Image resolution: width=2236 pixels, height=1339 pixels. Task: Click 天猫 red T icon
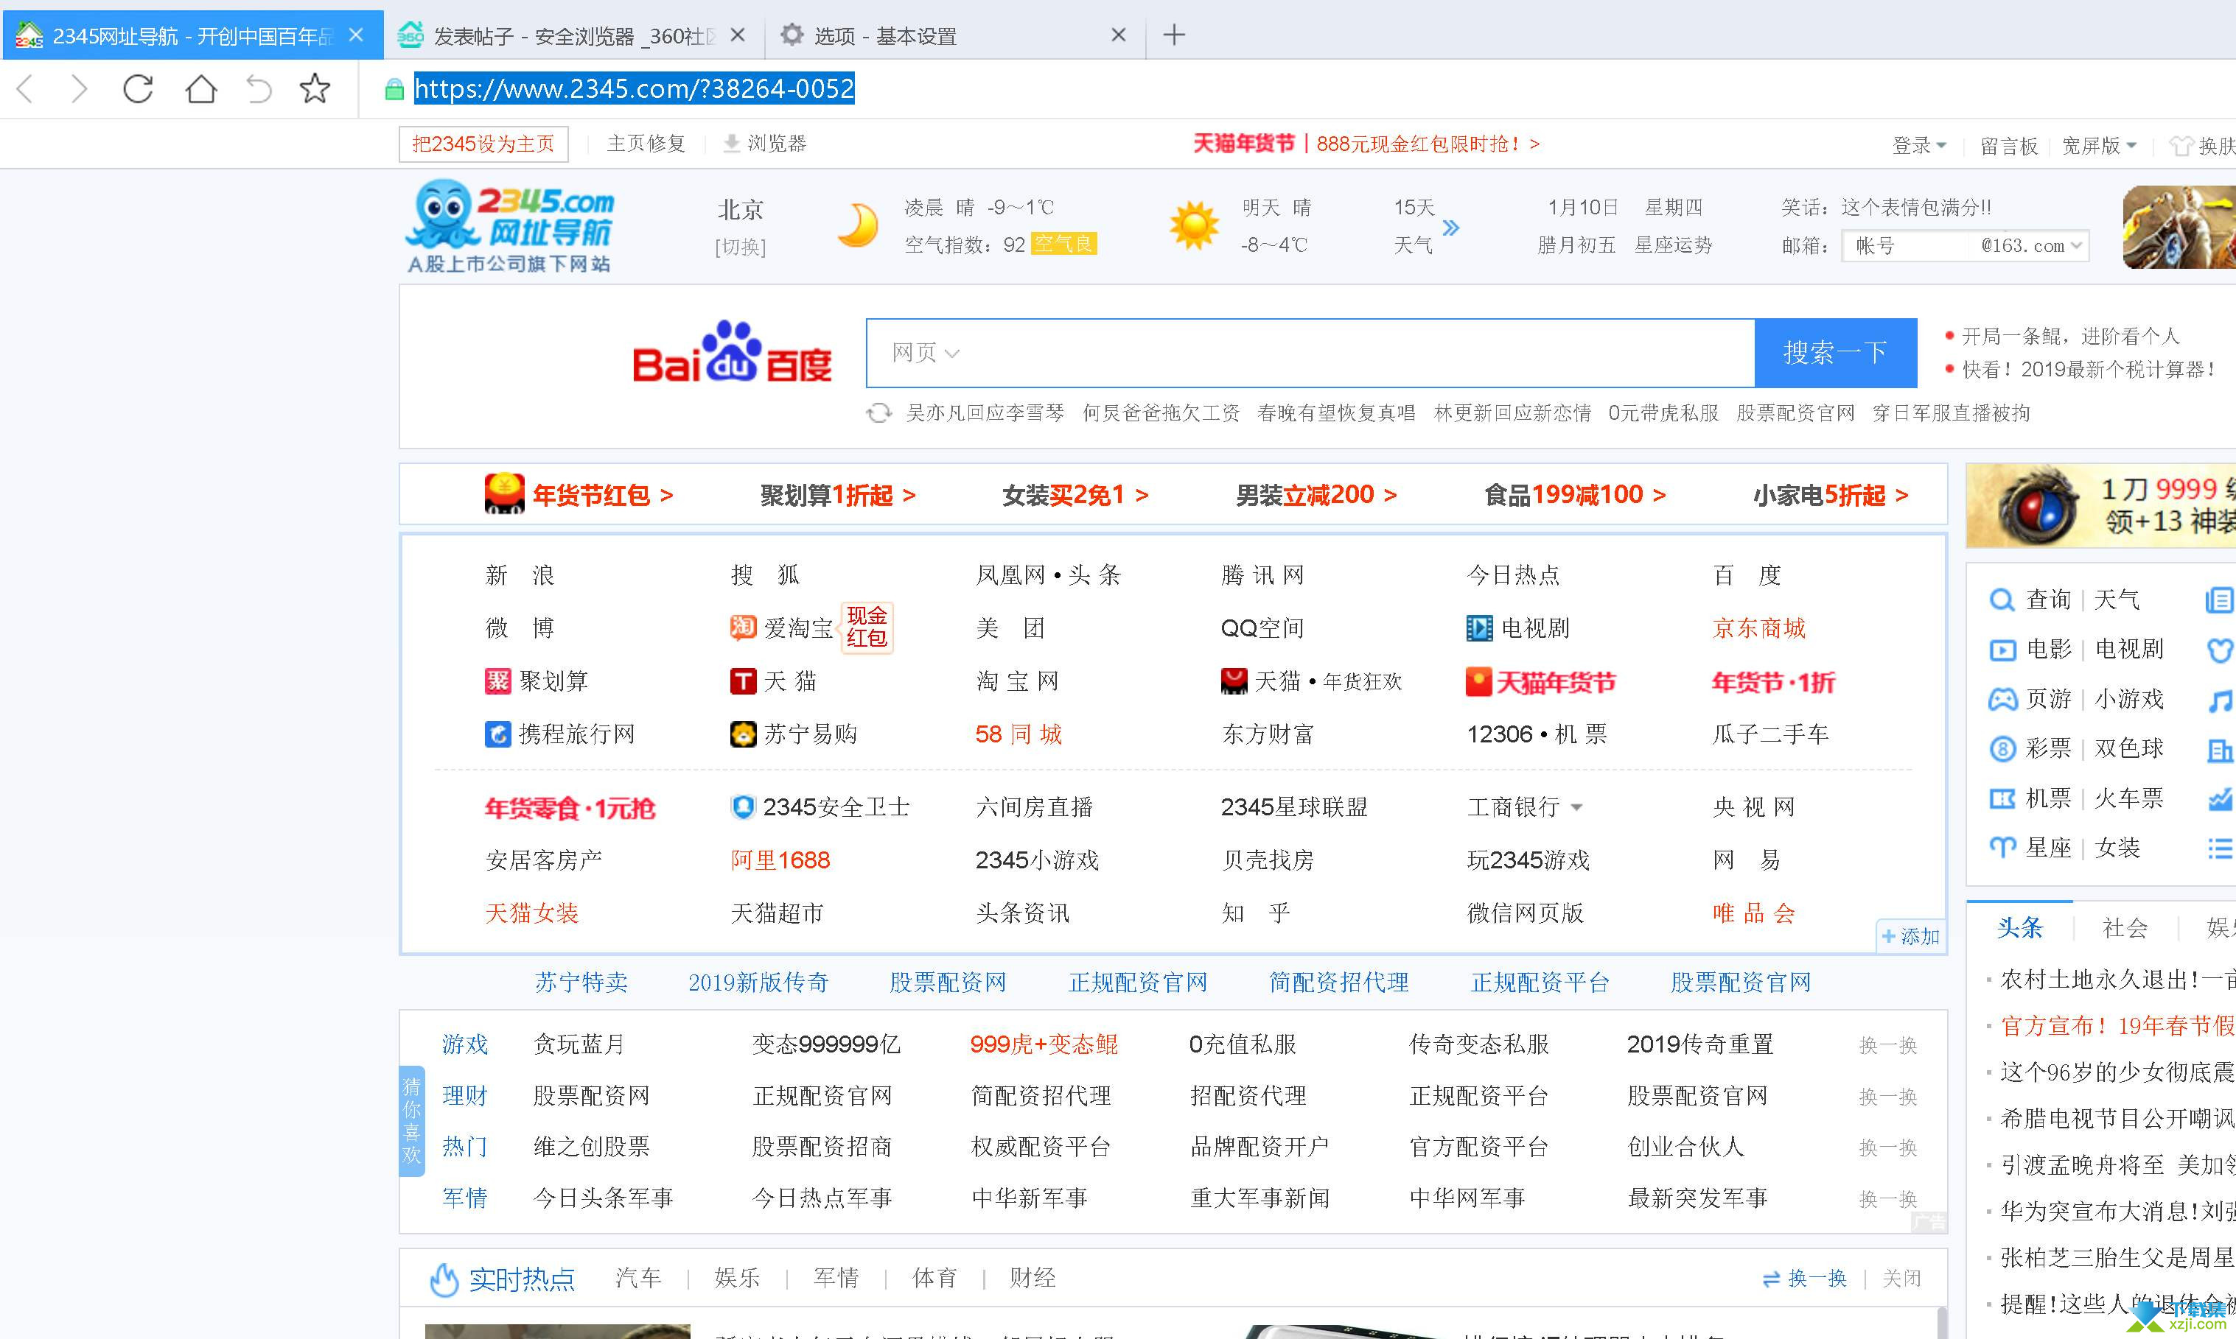743,681
